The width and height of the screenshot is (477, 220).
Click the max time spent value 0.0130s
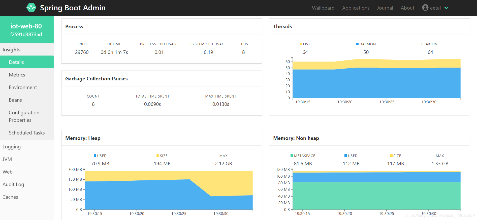(221, 104)
